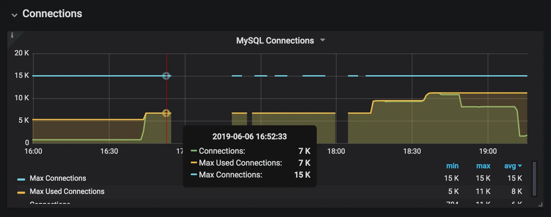Collapse the Connections row chevron

(15, 15)
